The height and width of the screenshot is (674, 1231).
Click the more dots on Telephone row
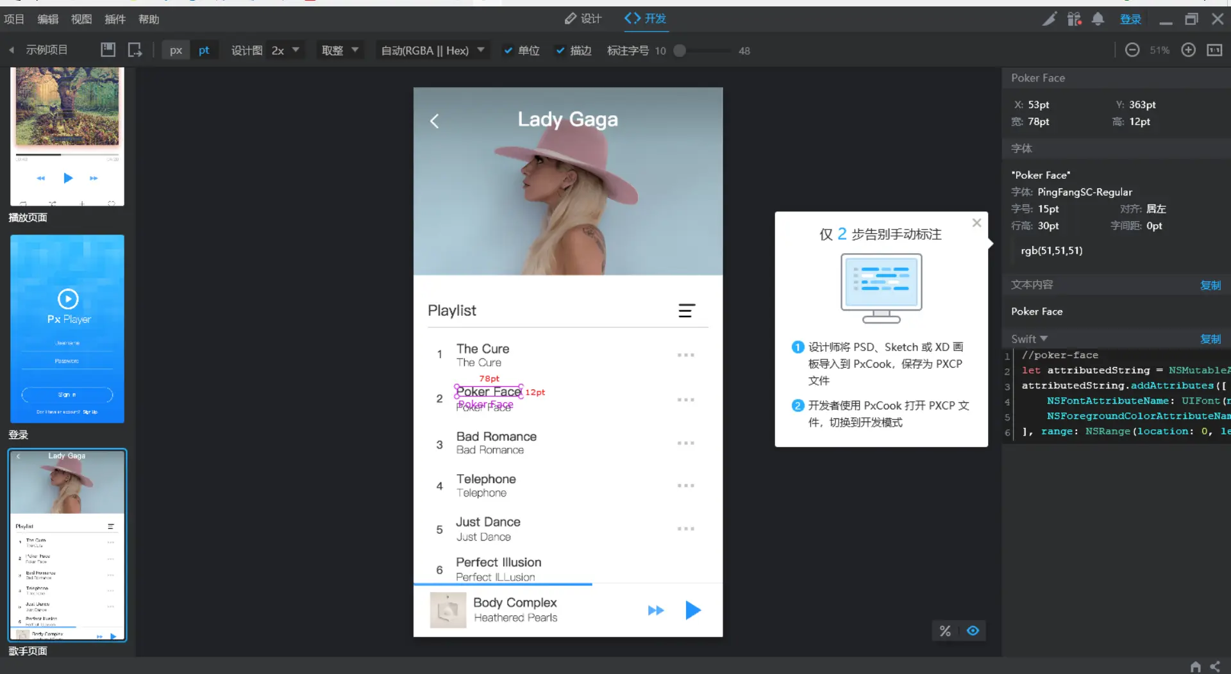(685, 486)
